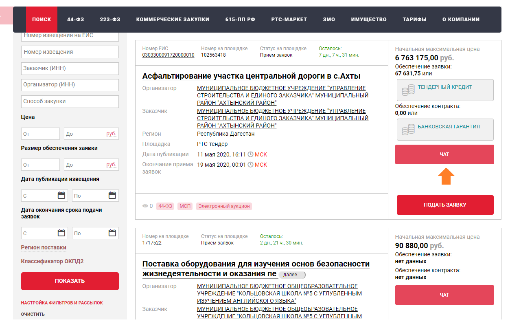Viewport: 521px width, 326px height.
Task: Go to the 44-ФЗ menu item
Action: tap(75, 19)
